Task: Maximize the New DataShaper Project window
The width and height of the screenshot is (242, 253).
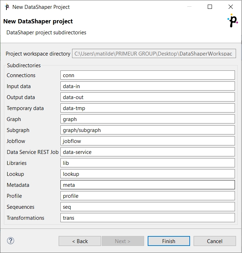Action: [x=210, y=7]
